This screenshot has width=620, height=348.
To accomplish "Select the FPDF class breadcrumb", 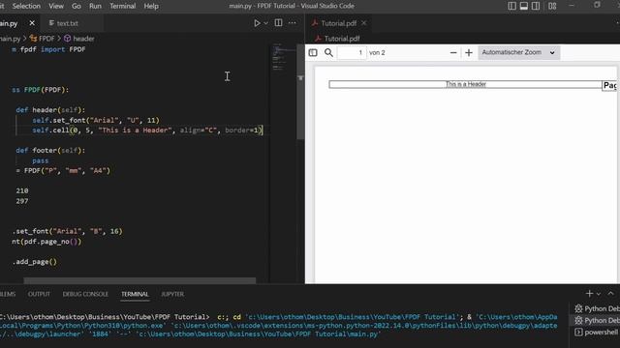I will tap(43, 39).
